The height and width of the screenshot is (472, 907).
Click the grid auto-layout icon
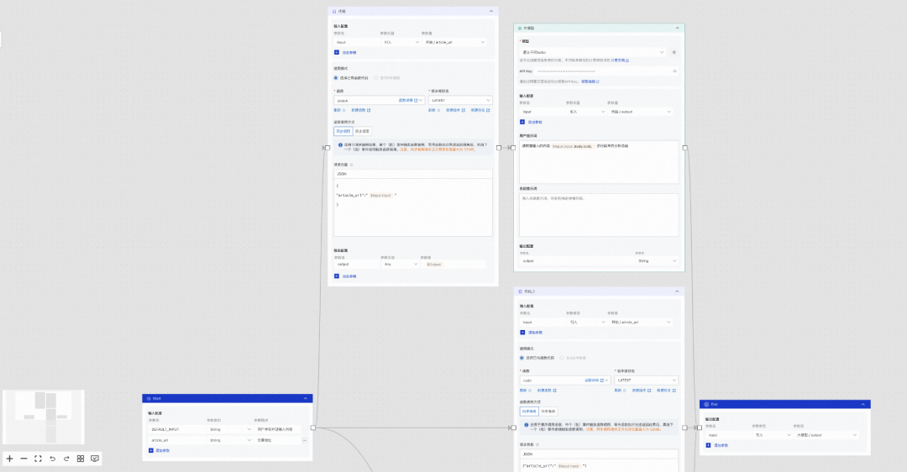(x=81, y=459)
